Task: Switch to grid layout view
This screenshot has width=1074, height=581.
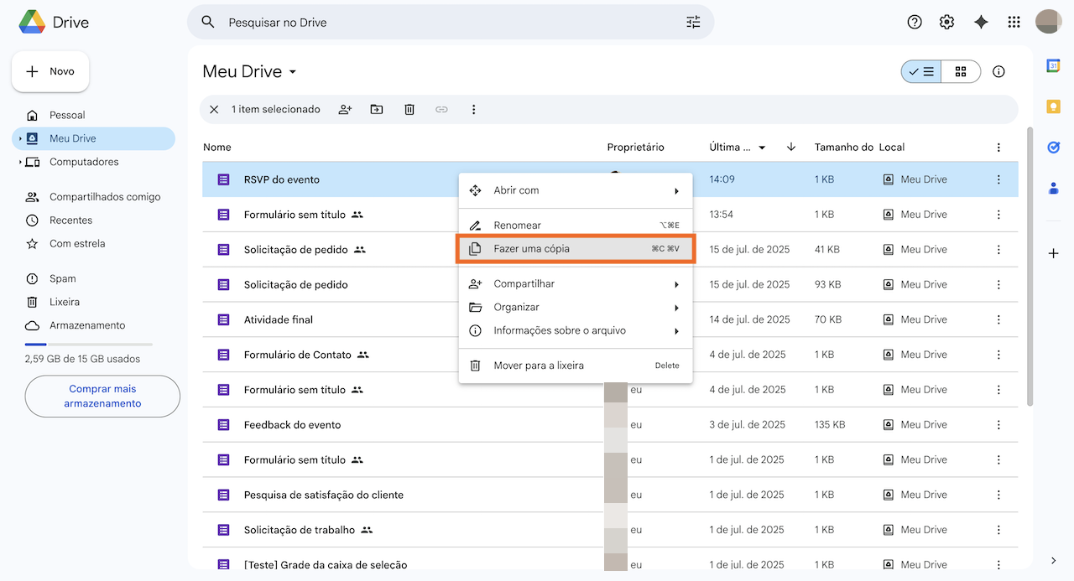Action: pyautogui.click(x=961, y=72)
